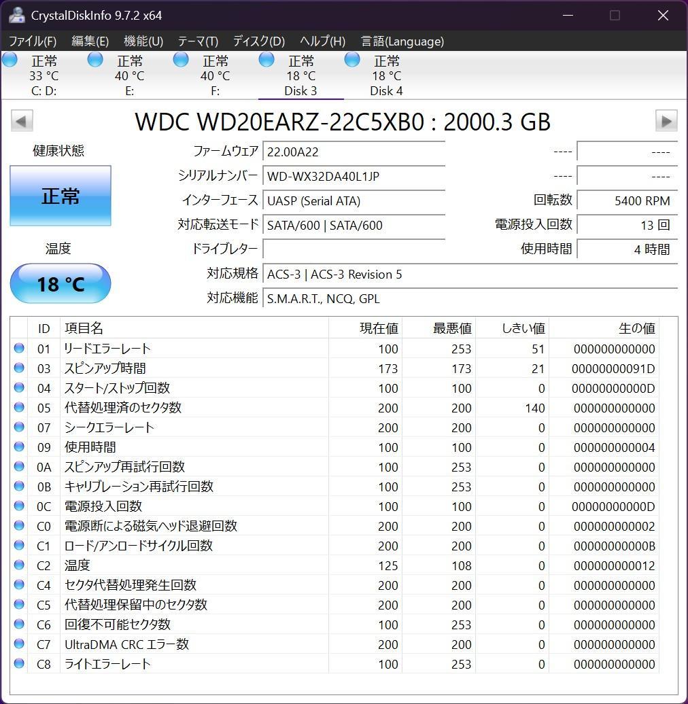Switch to the E: disk tab
The image size is (688, 704).
[130, 75]
